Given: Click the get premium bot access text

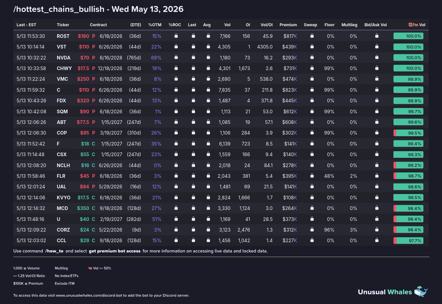Looking at the screenshot, I should pos(115,251).
